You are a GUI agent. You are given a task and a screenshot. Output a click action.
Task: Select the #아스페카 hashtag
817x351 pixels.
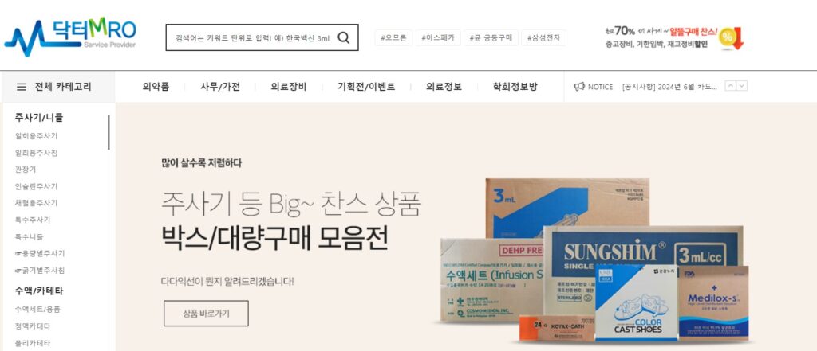click(x=438, y=38)
